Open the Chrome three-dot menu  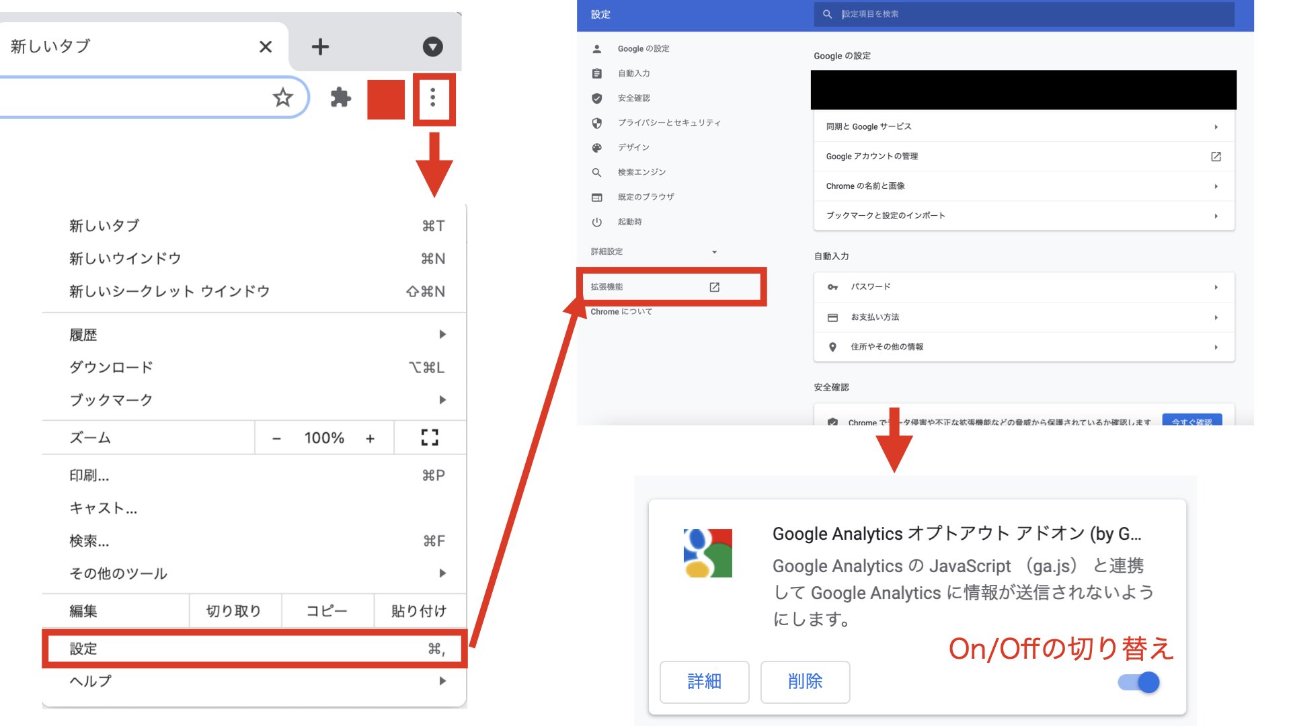pyautogui.click(x=433, y=98)
